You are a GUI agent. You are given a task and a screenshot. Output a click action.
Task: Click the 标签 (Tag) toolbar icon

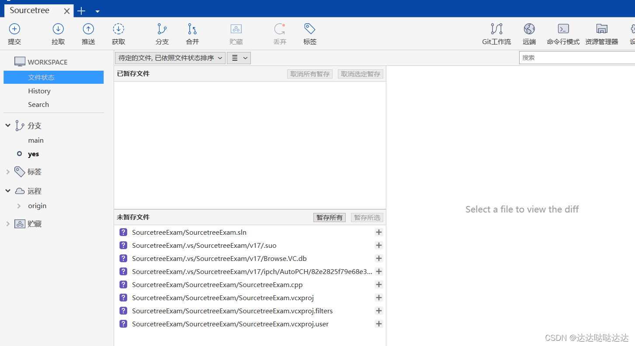coord(310,29)
